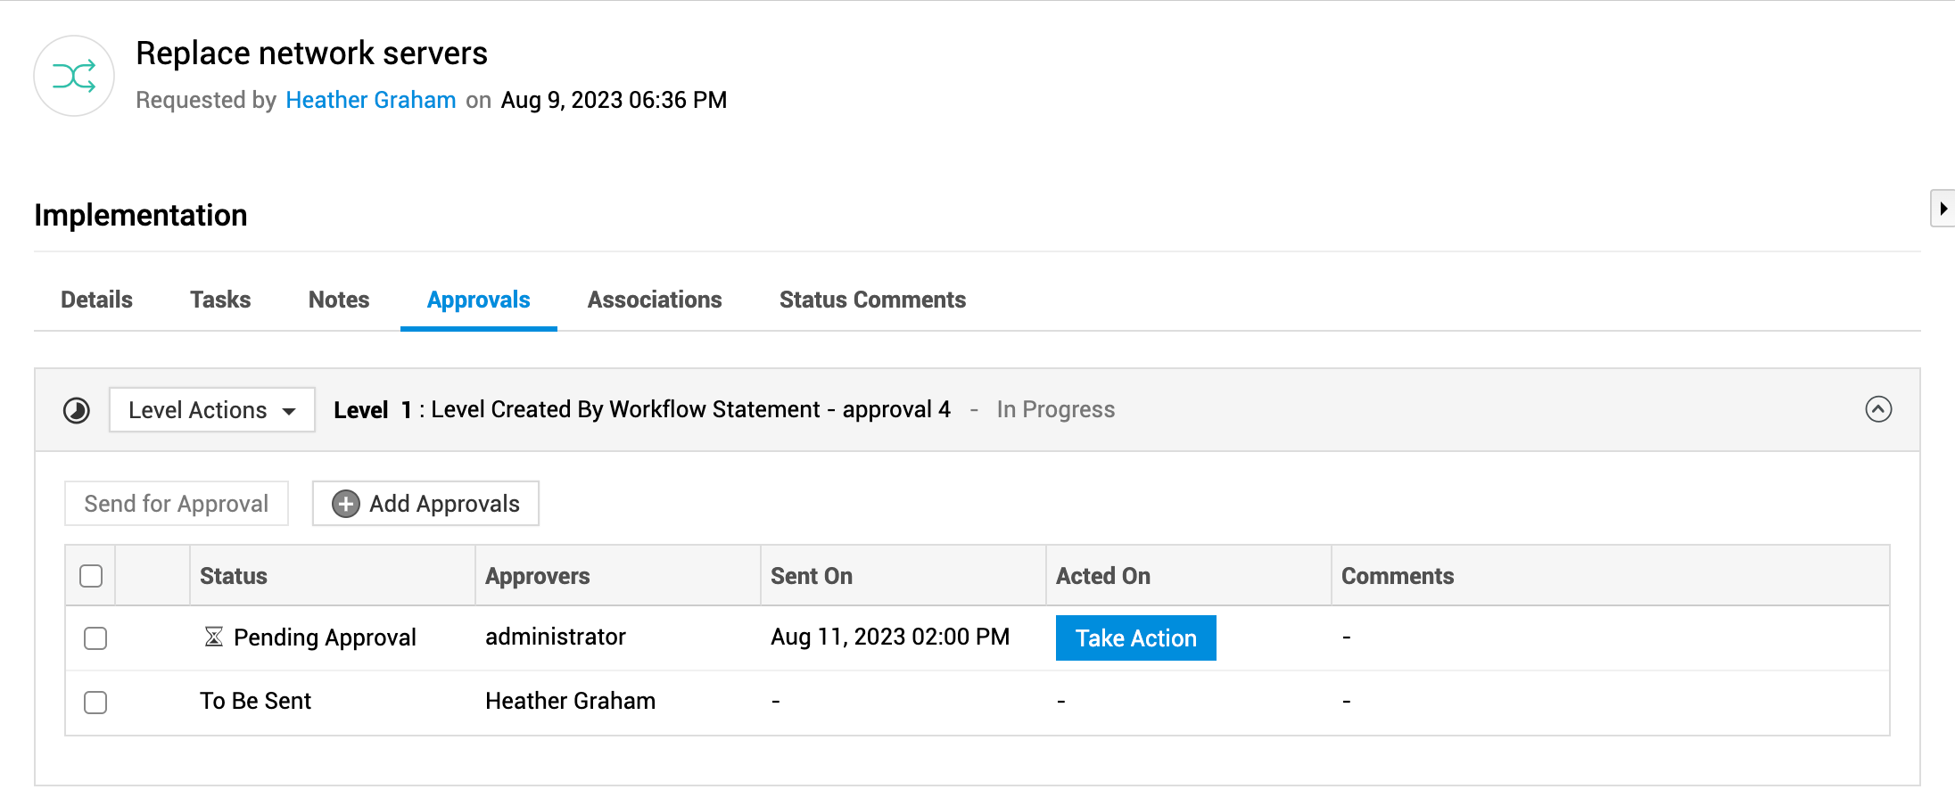
Task: Click the plus icon in Add Approvals
Action: click(345, 504)
